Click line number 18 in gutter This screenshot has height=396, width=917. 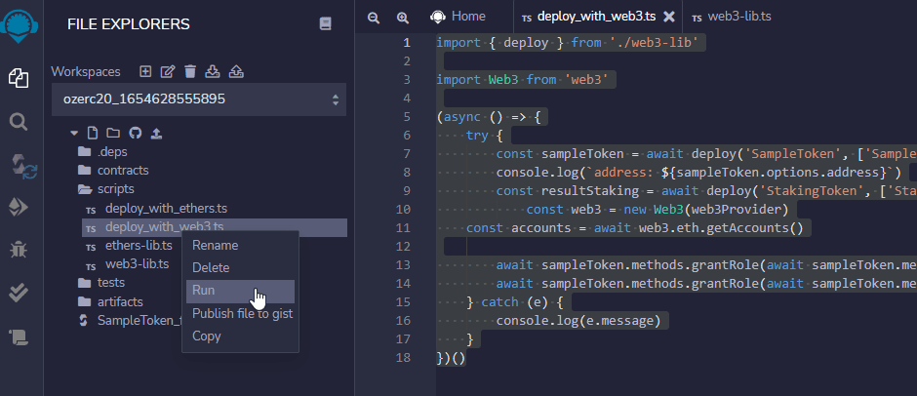point(403,357)
